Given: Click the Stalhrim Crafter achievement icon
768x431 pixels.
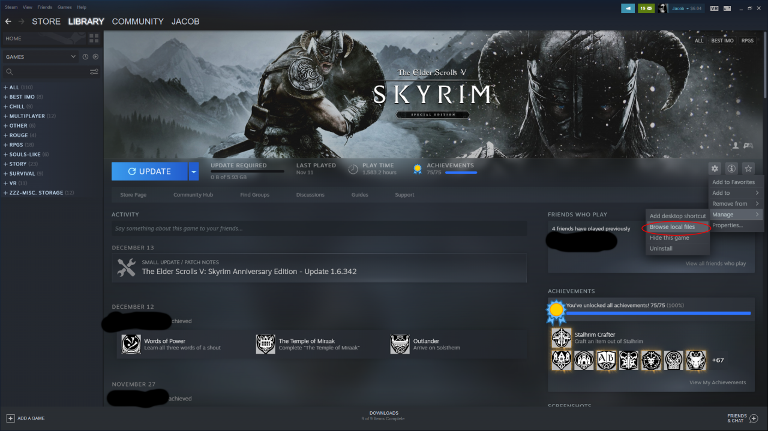Looking at the screenshot, I should [x=562, y=337].
